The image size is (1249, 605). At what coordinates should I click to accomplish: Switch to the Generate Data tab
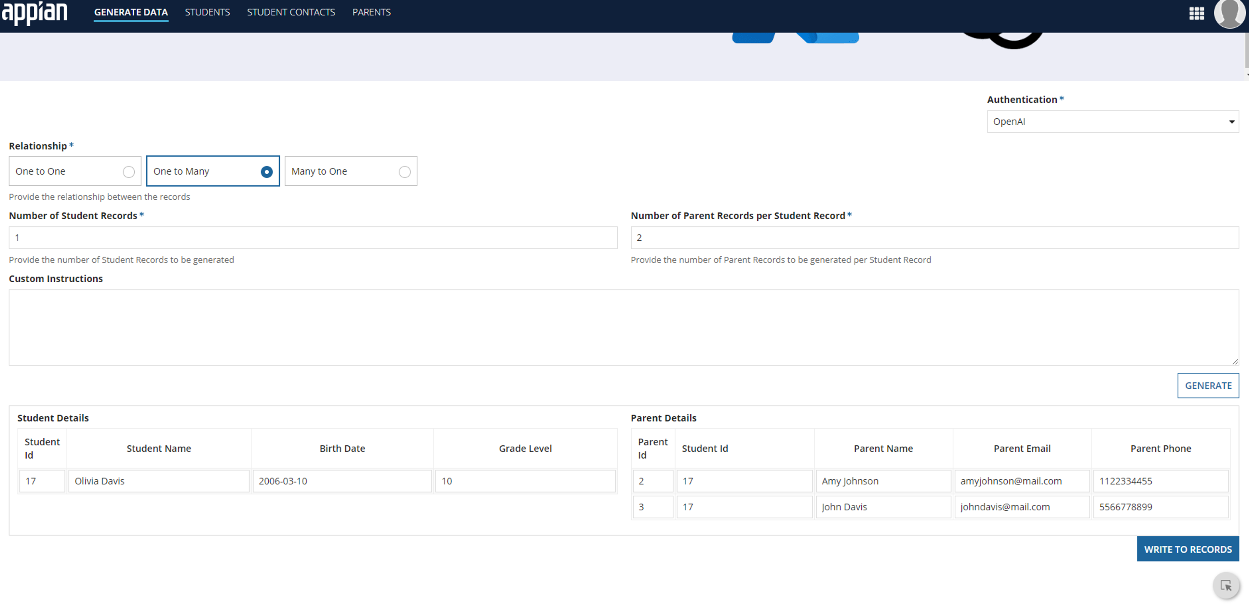pos(131,12)
